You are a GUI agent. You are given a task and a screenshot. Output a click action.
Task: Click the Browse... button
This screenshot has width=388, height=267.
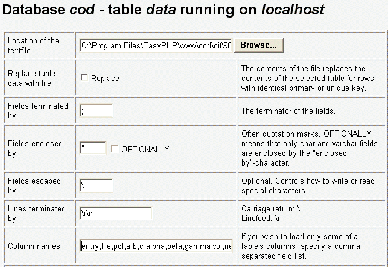pyautogui.click(x=259, y=45)
